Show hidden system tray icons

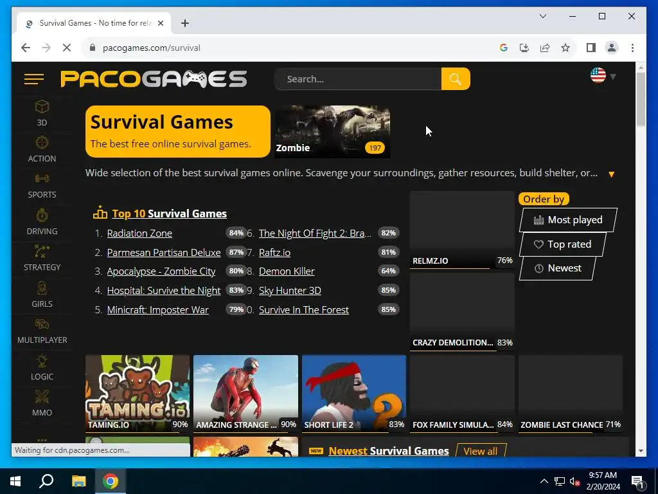coord(544,481)
